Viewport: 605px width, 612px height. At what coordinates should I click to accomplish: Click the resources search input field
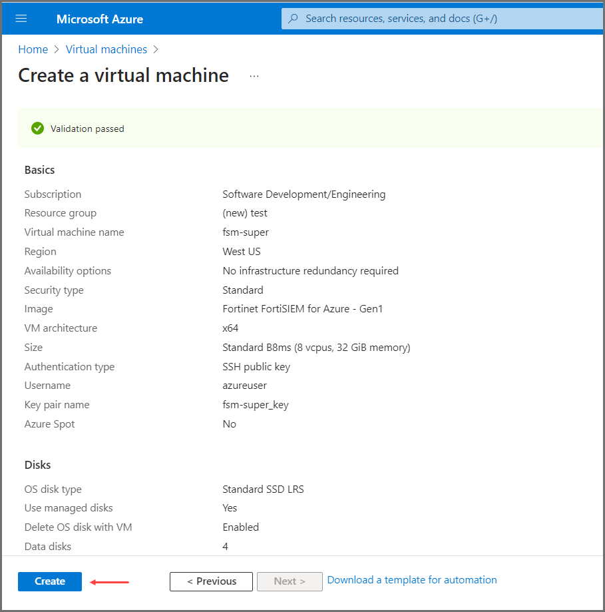[439, 18]
